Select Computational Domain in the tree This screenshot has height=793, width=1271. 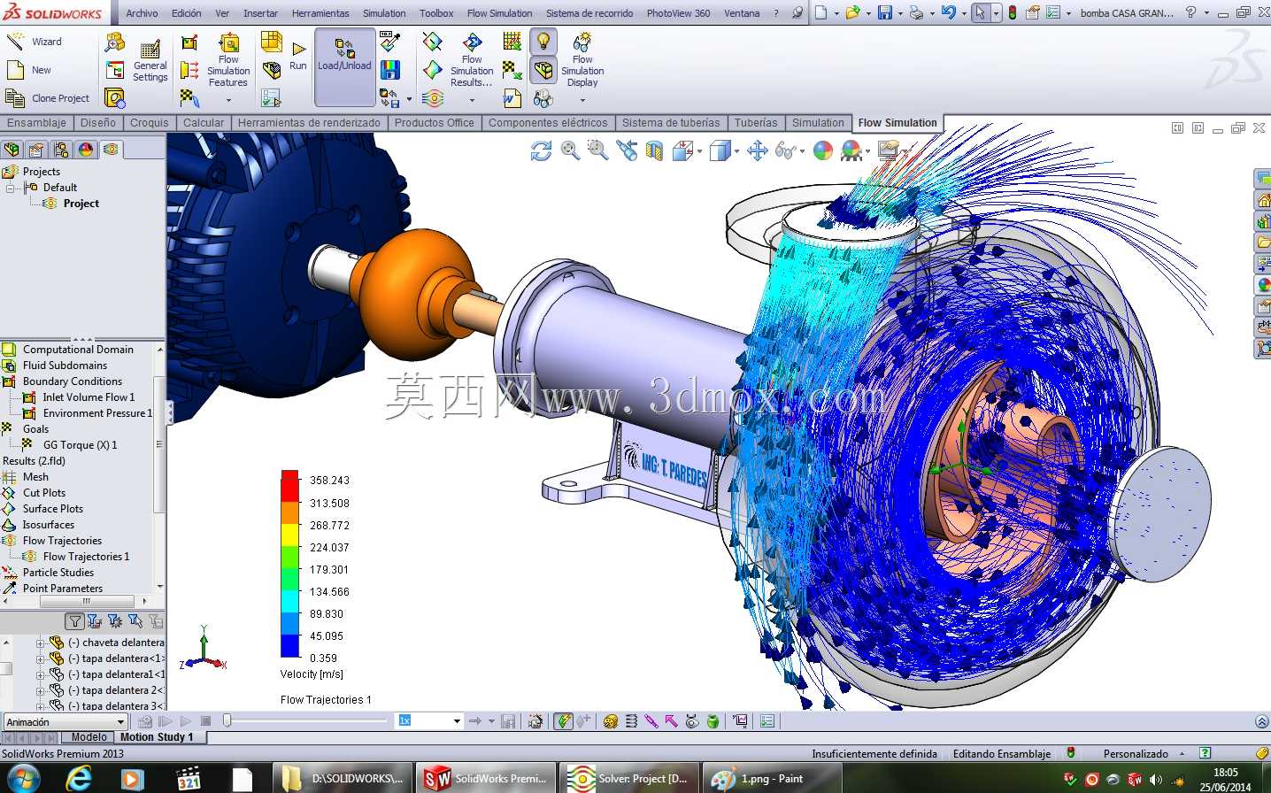78,350
